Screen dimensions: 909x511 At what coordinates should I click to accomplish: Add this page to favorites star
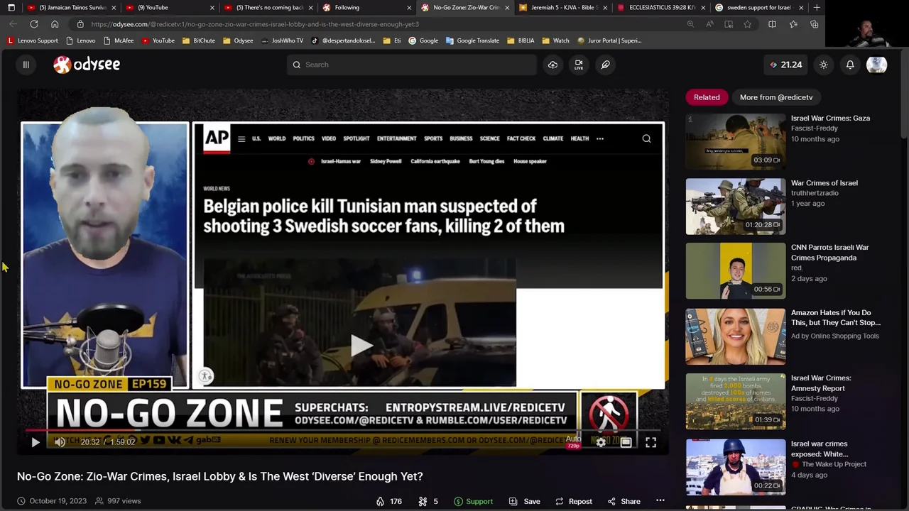coord(747,24)
